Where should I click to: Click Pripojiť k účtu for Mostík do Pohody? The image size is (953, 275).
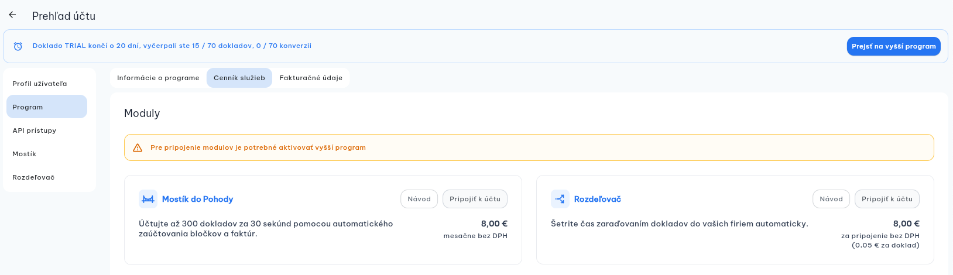(x=475, y=199)
